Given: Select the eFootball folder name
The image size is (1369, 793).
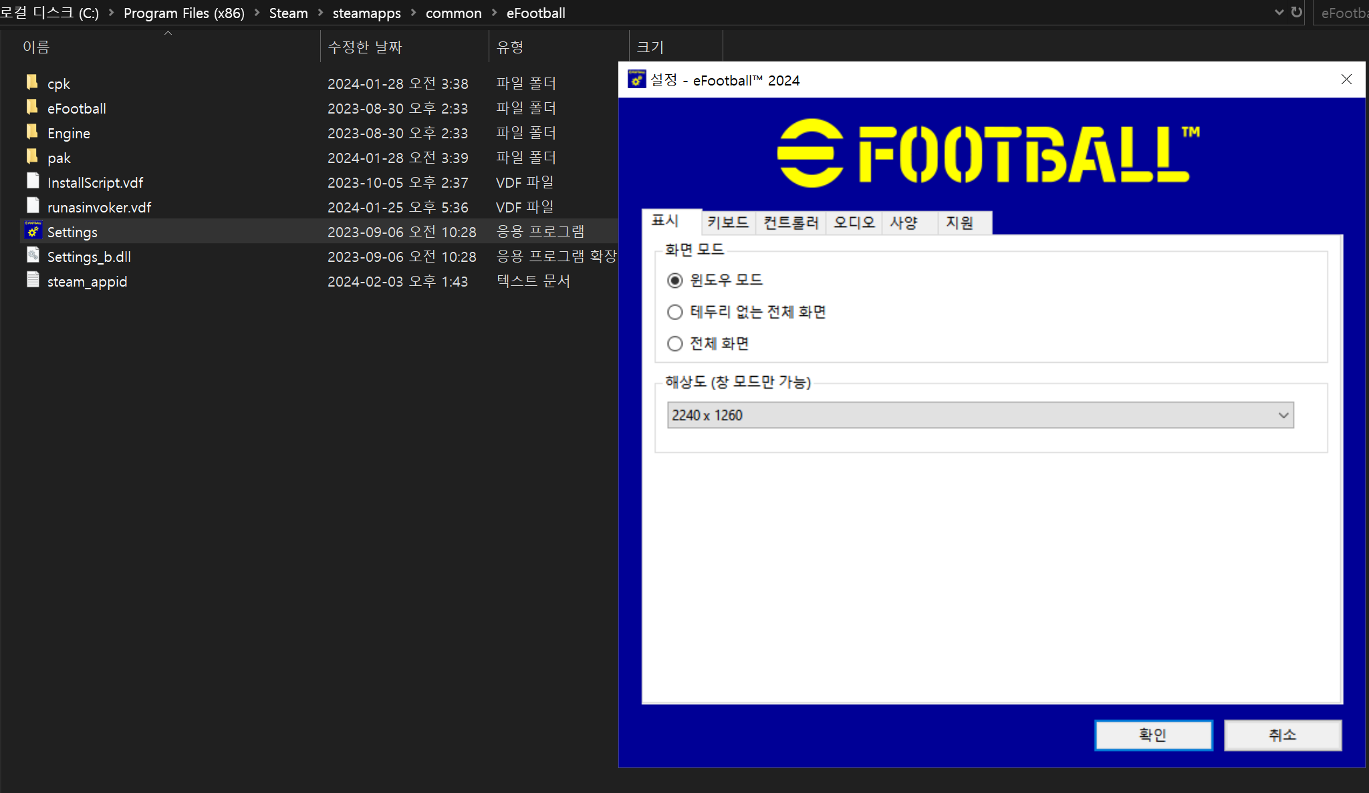Looking at the screenshot, I should [x=77, y=108].
